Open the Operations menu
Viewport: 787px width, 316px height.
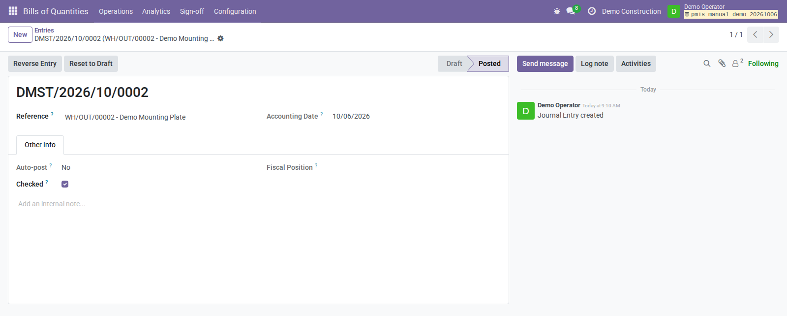pyautogui.click(x=116, y=11)
